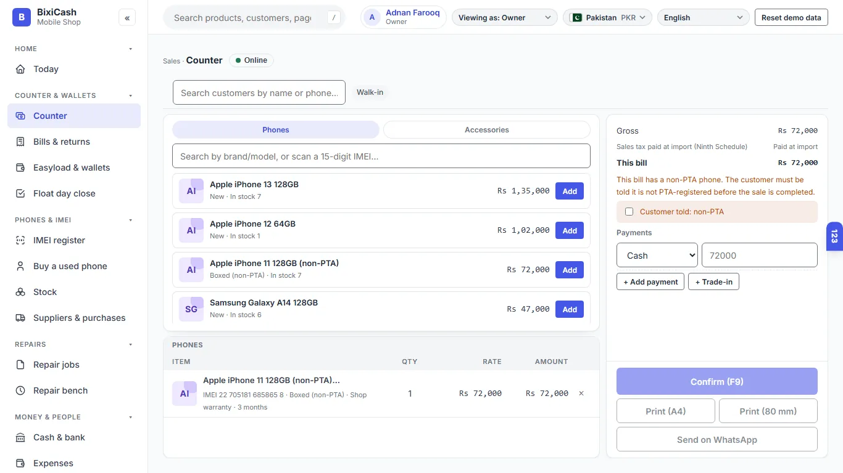The image size is (843, 473).
Task: Click the brand/model or IMEI search box
Action: point(381,156)
